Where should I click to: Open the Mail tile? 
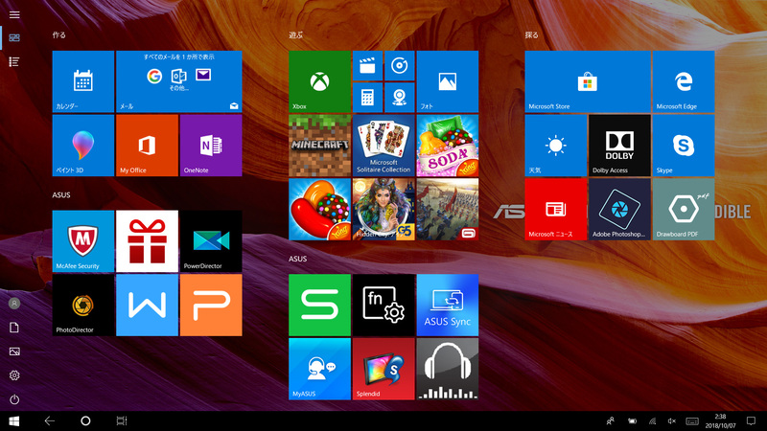[x=179, y=81]
